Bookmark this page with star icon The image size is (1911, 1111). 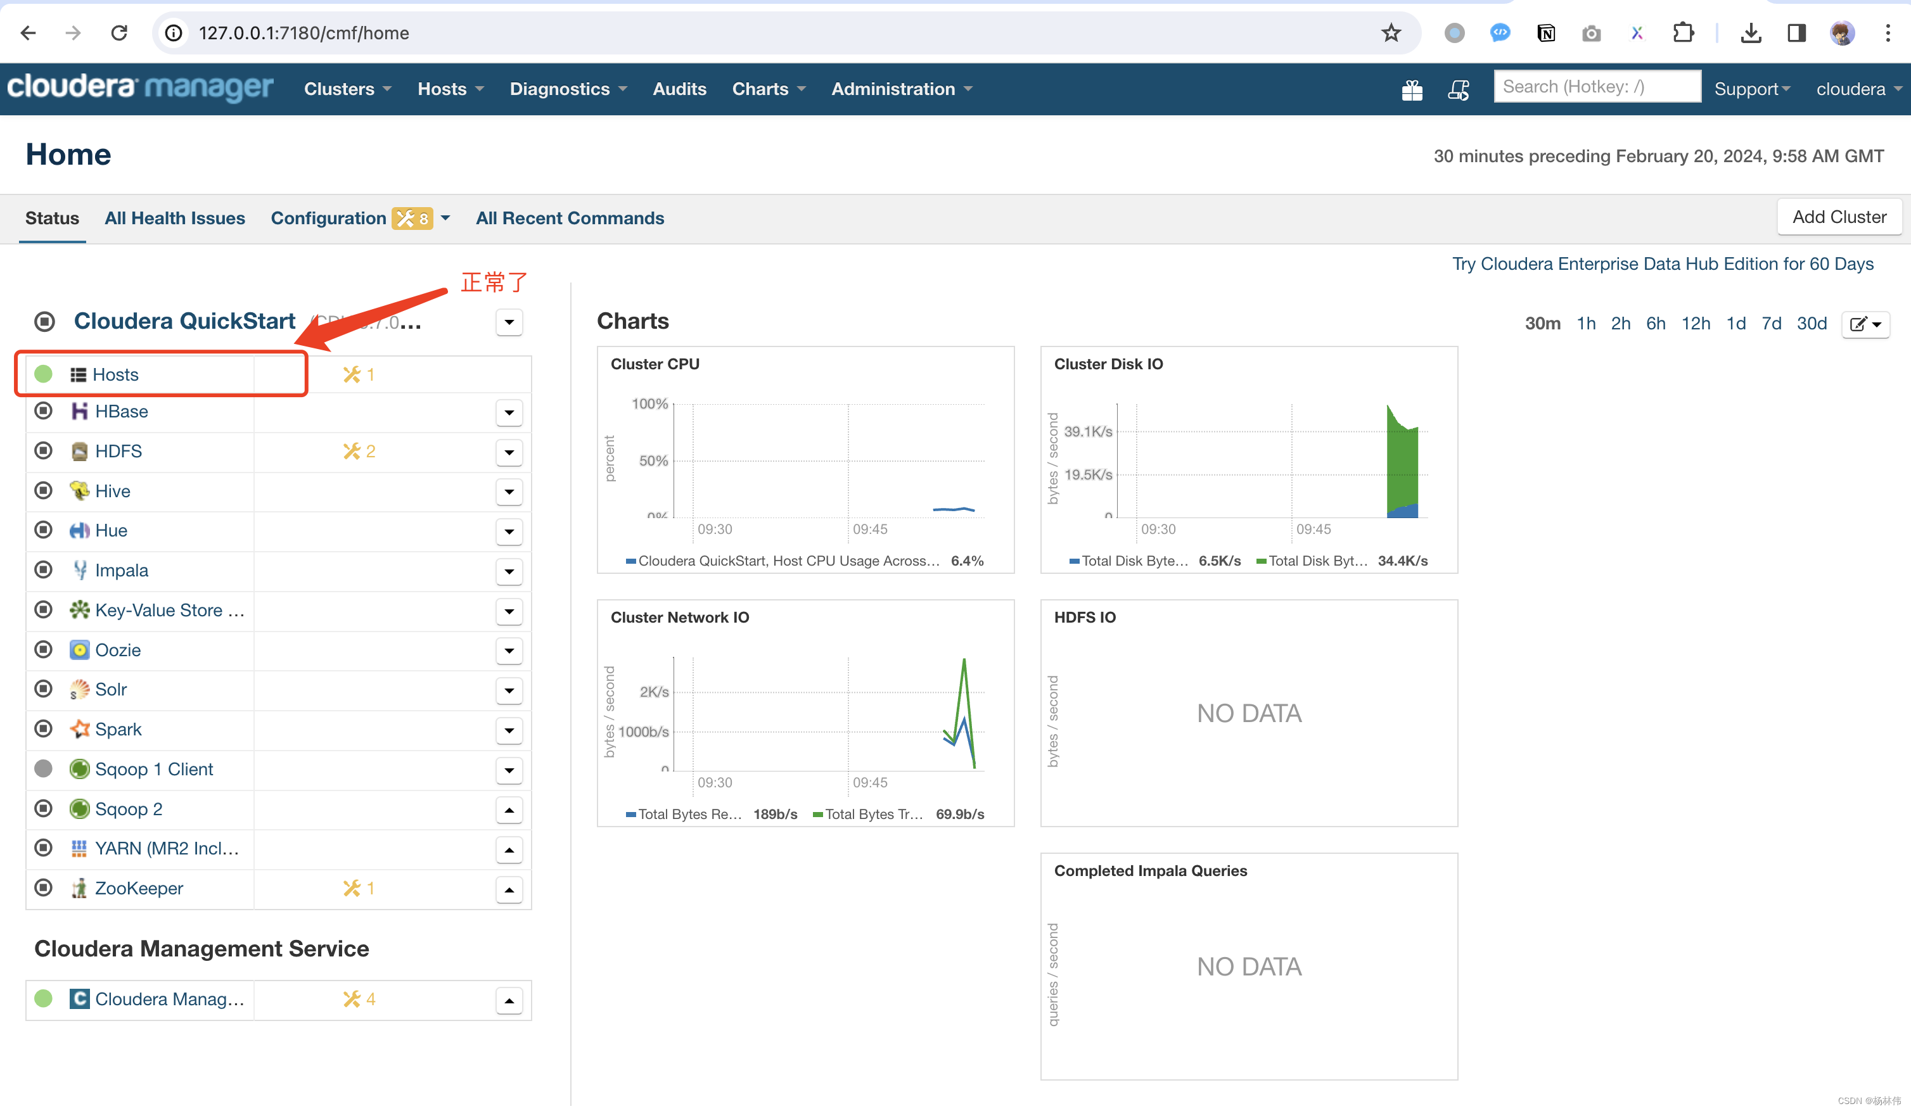point(1391,32)
